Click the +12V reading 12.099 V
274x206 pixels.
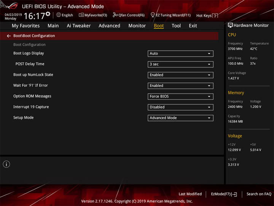pyautogui.click(x=234, y=150)
